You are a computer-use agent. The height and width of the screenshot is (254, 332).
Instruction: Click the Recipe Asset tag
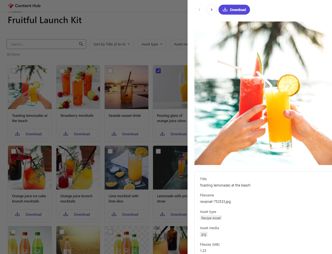coord(211,218)
